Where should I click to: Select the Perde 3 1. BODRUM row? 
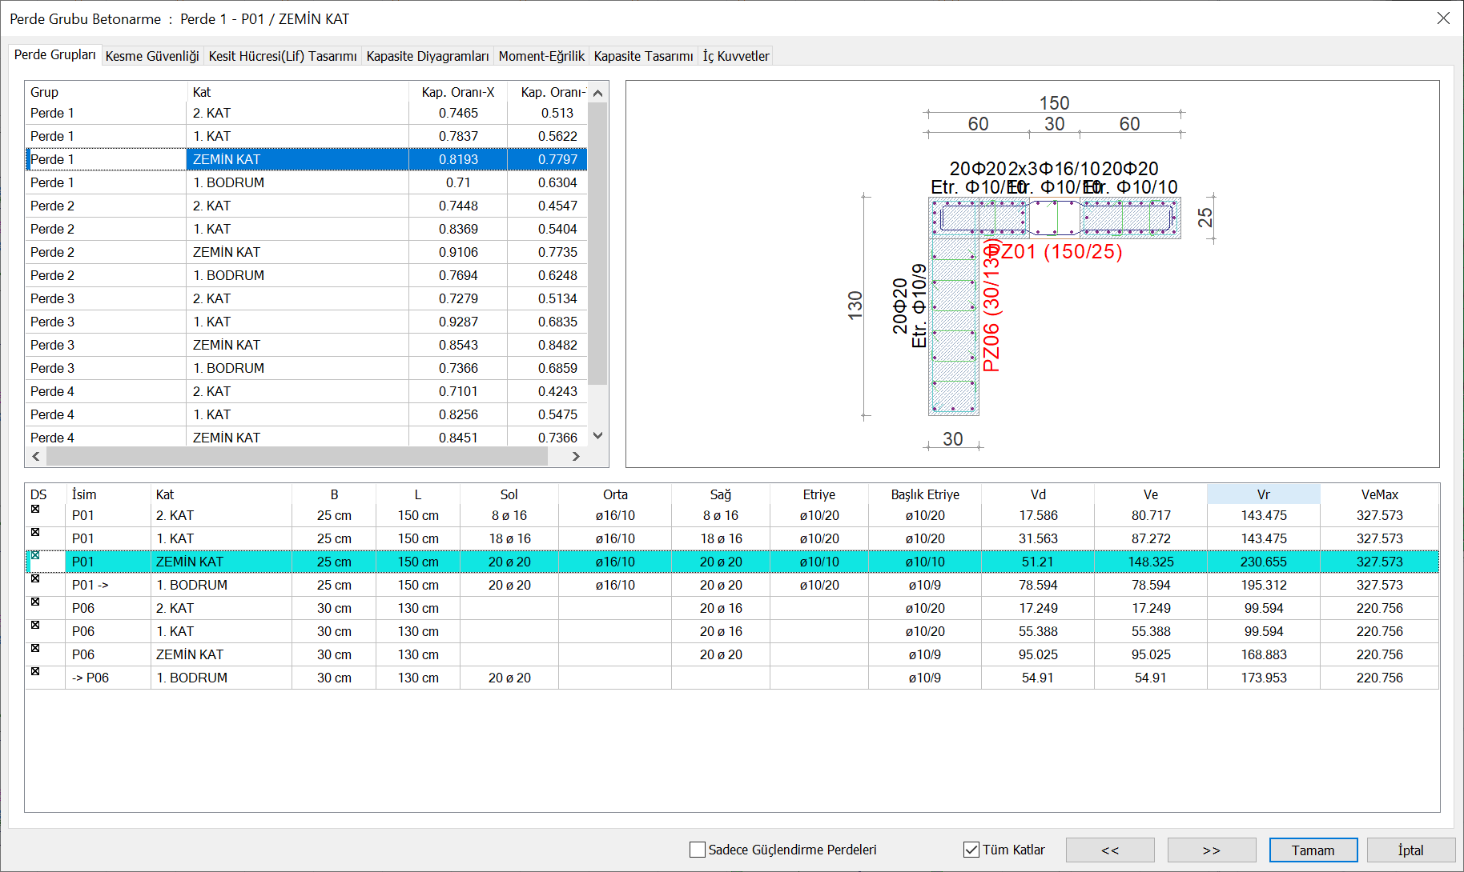click(307, 368)
